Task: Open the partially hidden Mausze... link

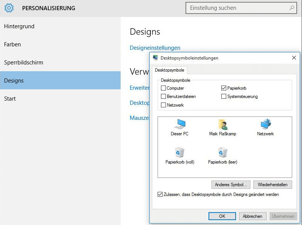Action: click(x=140, y=118)
